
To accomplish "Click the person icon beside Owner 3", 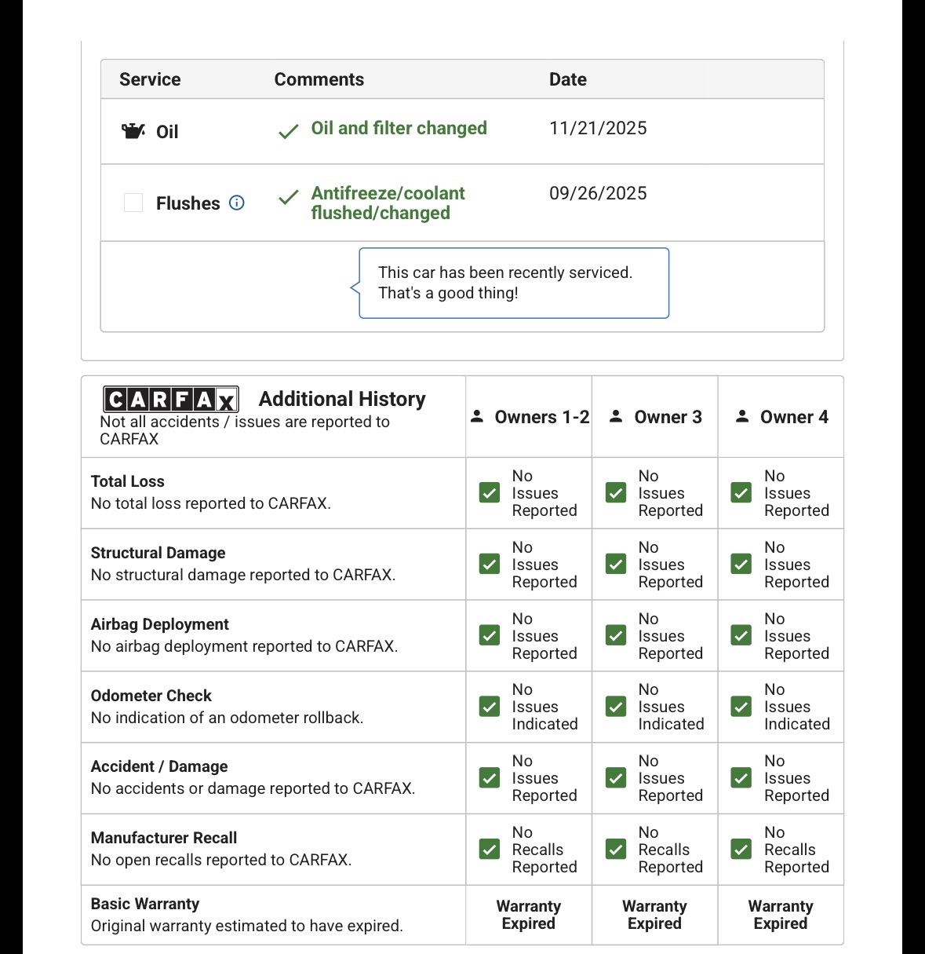I will click(x=617, y=416).
